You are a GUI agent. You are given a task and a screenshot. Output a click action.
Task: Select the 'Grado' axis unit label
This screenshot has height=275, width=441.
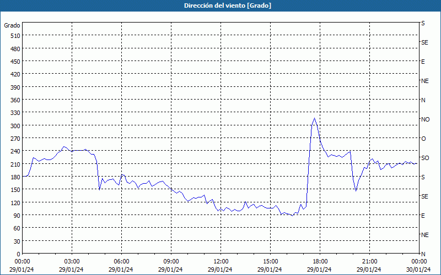pyautogui.click(x=12, y=25)
